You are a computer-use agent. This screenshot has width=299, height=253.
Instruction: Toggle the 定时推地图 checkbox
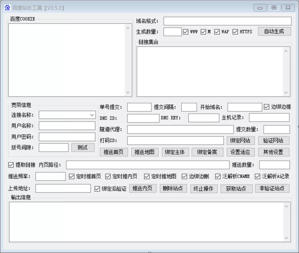point(147,177)
